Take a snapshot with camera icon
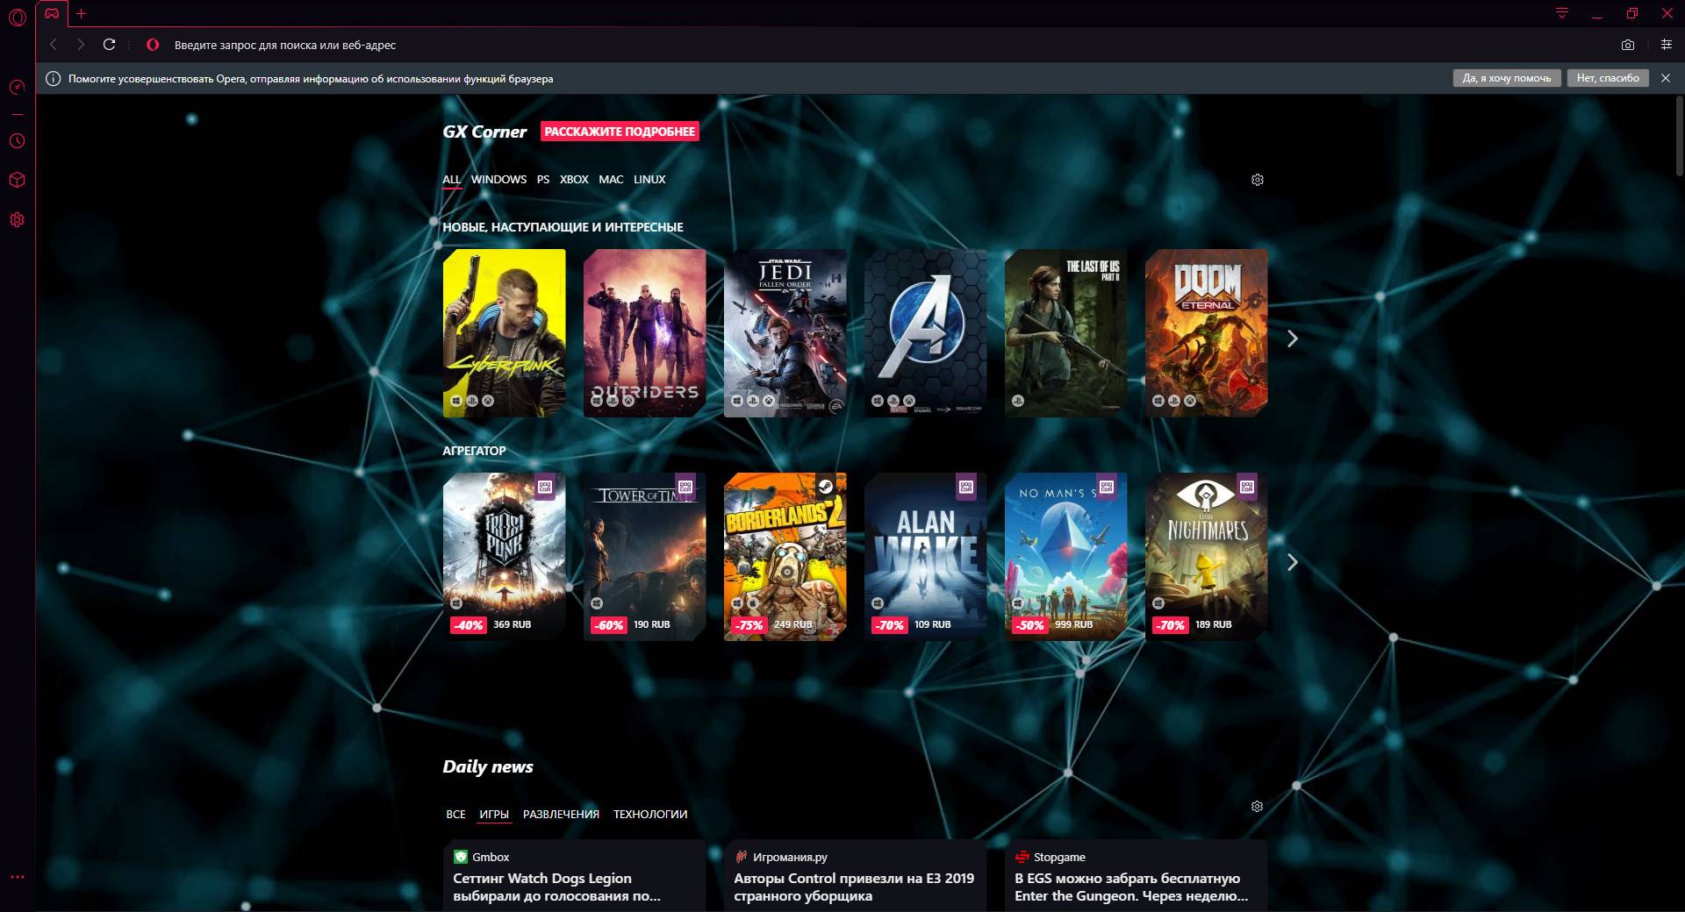1685x912 pixels. tap(1628, 45)
